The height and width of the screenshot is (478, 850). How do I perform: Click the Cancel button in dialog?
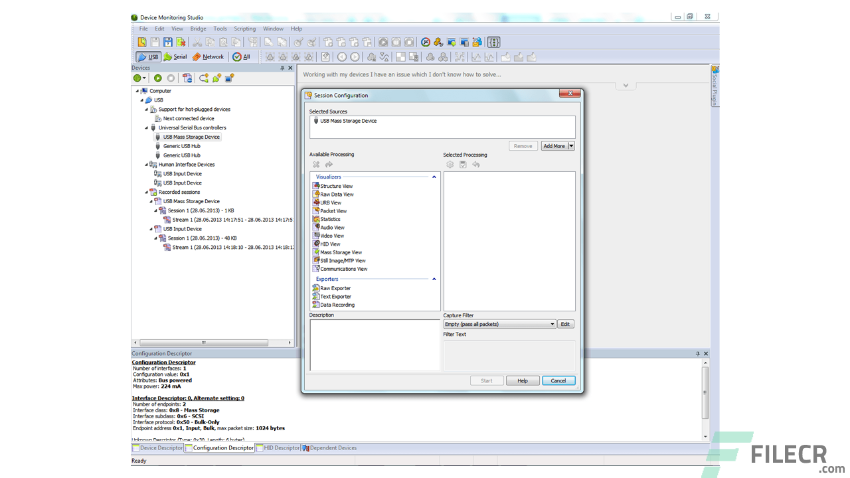click(558, 380)
